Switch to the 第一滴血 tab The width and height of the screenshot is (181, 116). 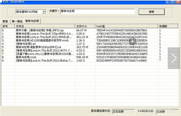pos(17,21)
